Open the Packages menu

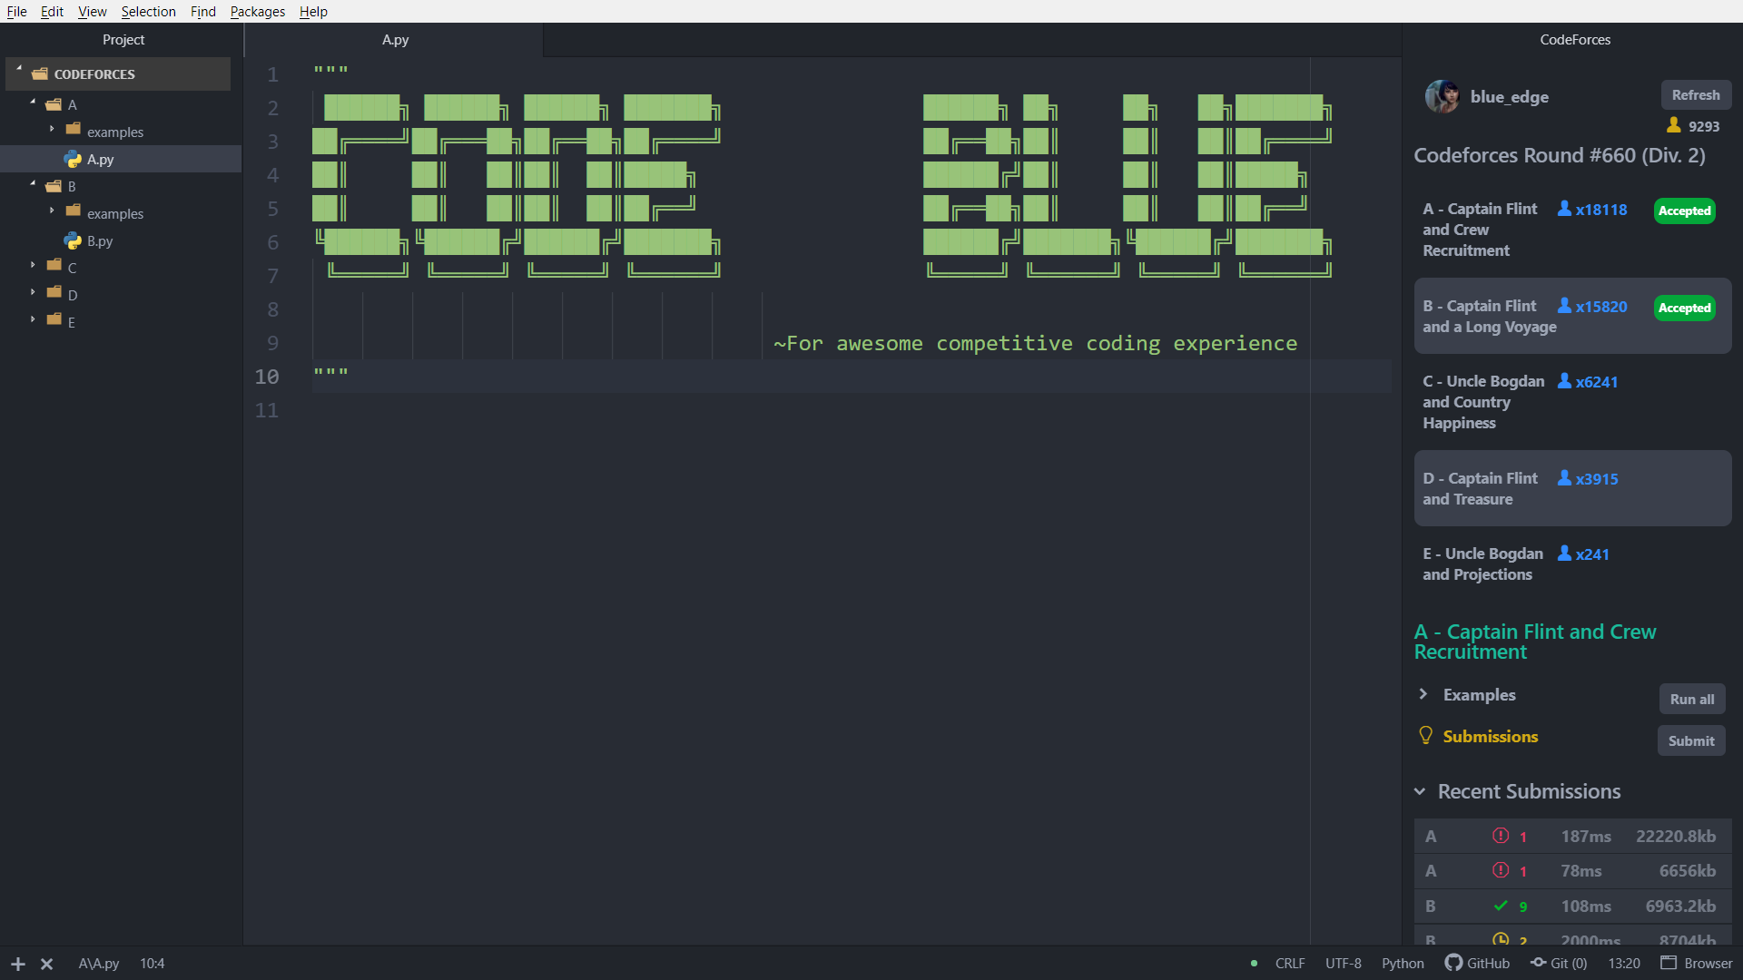tap(257, 11)
